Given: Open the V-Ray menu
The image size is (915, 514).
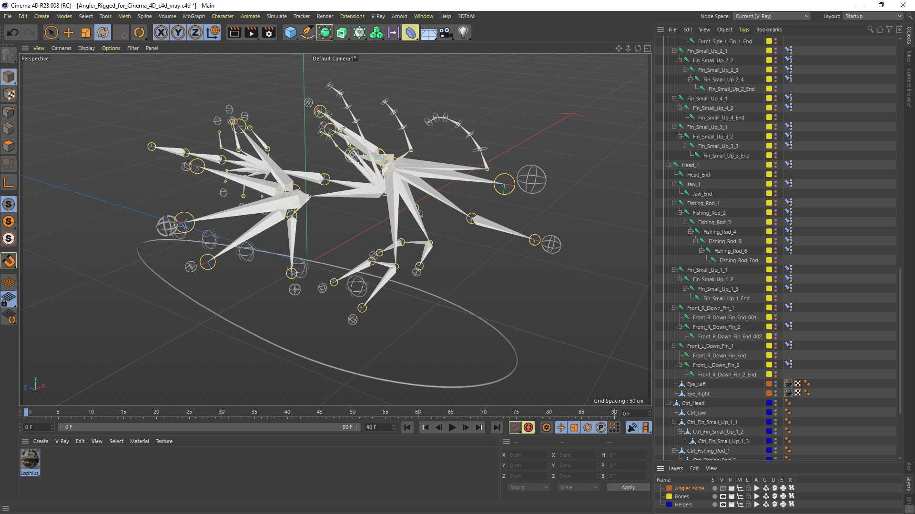Looking at the screenshot, I should (x=378, y=16).
